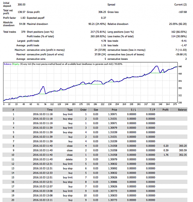Click the Profit column header
Viewport: 193px width, 202px height.
pos(163,110)
